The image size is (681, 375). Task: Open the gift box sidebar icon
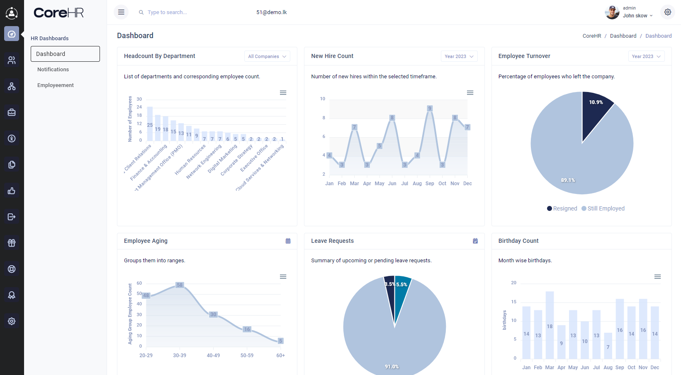pos(12,243)
